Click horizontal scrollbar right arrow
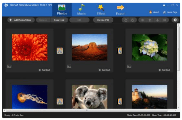The height and width of the screenshot is (120, 182). 175,110
